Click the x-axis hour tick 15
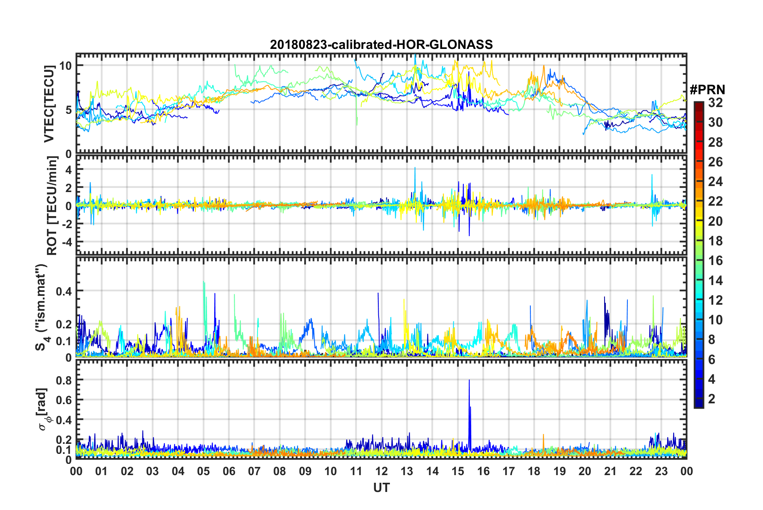763x510 pixels. [x=458, y=471]
